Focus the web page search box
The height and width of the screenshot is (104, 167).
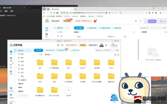pos(151,28)
